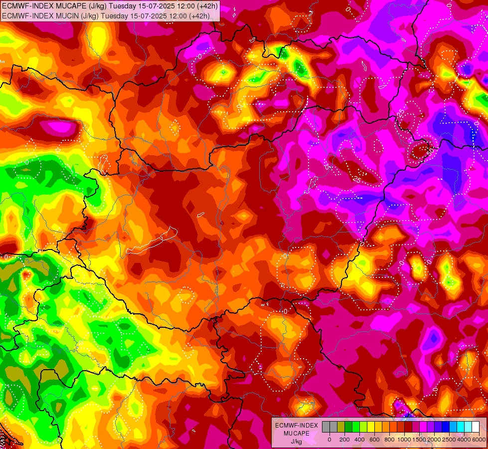Click the MUCAPE title line at top
Image resolution: width=488 pixels, height=449 pixels.
point(110,6)
